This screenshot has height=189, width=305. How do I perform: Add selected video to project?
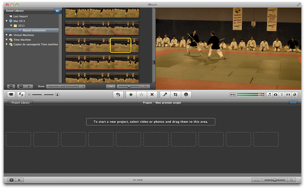coord(118,95)
